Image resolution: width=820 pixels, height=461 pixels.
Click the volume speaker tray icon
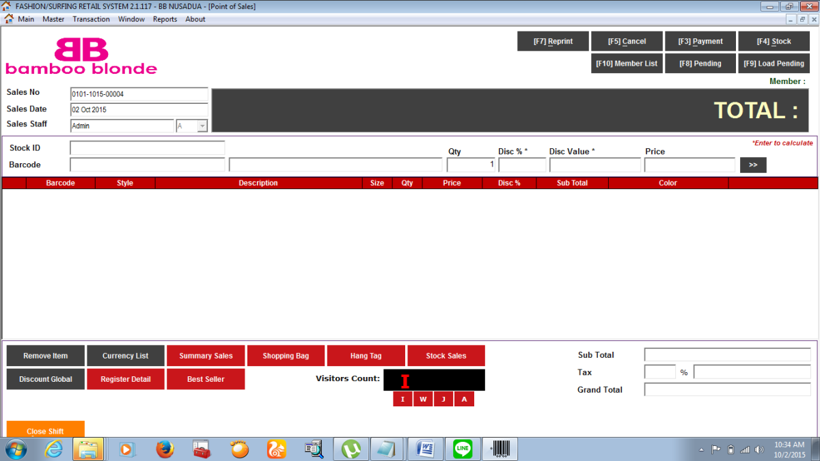[x=759, y=449]
